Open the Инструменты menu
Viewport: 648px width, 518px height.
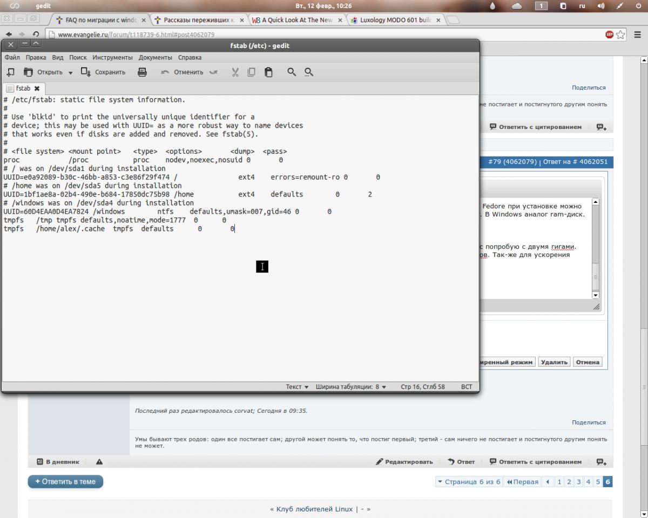(112, 57)
